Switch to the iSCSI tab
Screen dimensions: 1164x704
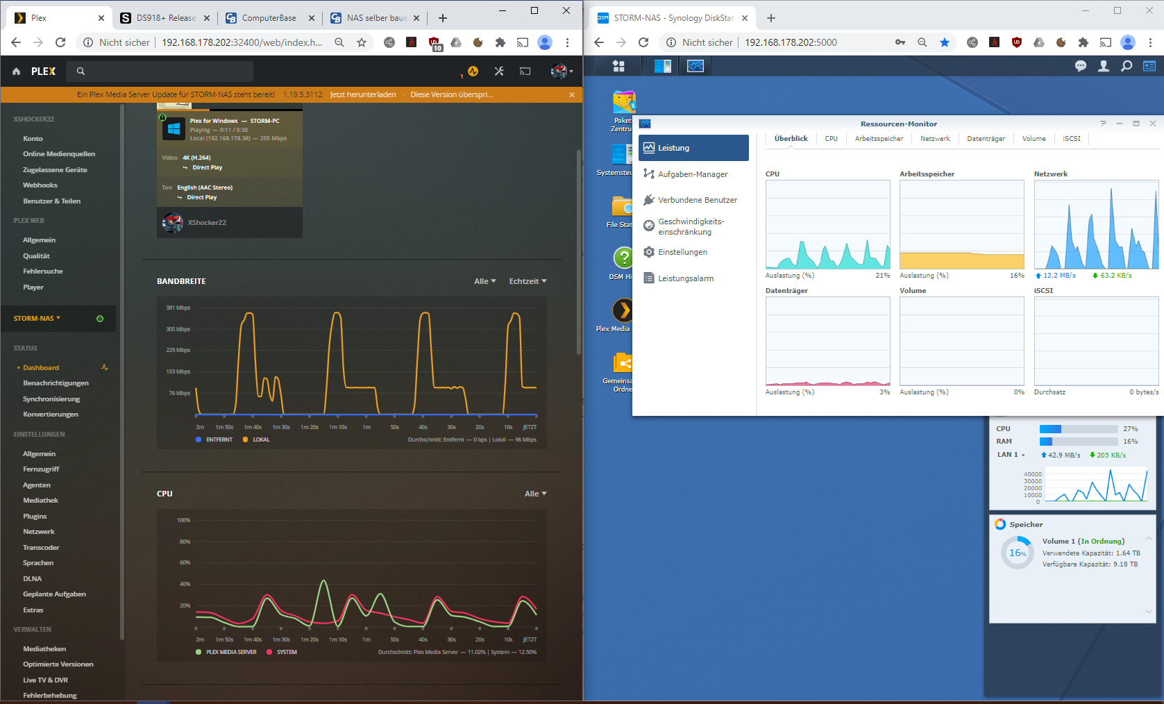(1072, 139)
